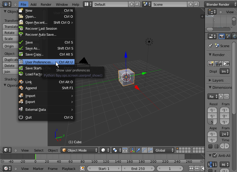This screenshot has height=172, width=237.
Task: Collapse the Dimensions panel
Action: pyautogui.click(x=220, y=88)
